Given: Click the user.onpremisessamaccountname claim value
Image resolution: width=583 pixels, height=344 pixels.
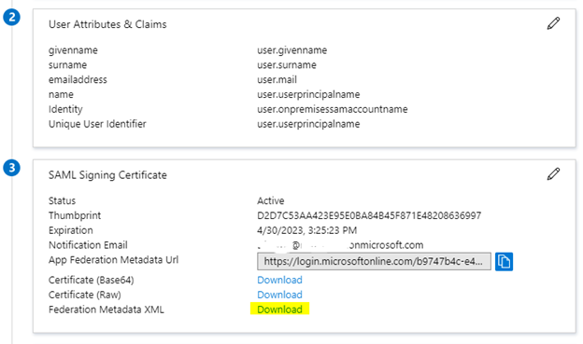Looking at the screenshot, I should [x=332, y=109].
